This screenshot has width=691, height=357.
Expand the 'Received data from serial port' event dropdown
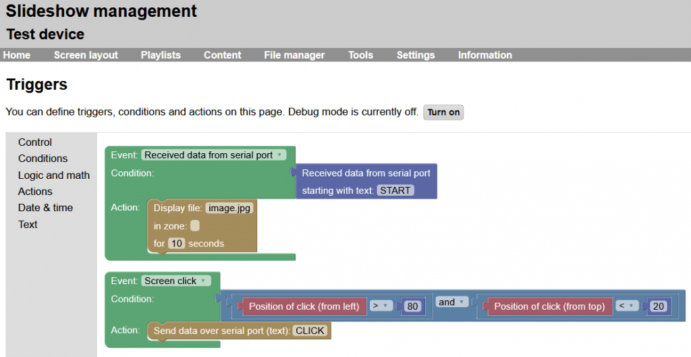click(214, 155)
